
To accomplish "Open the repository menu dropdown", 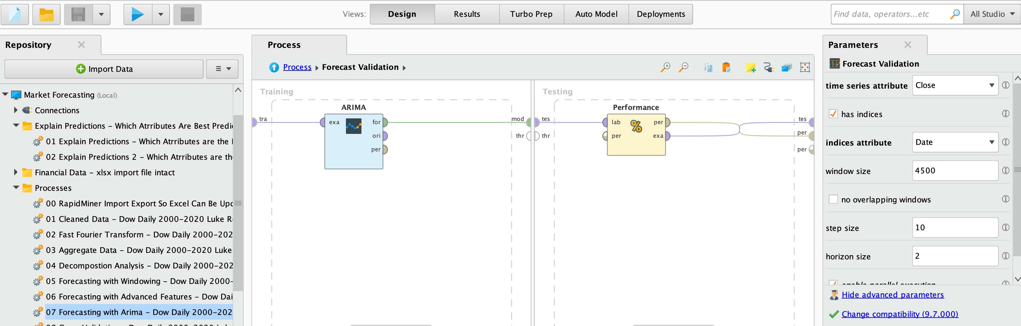I will 222,69.
